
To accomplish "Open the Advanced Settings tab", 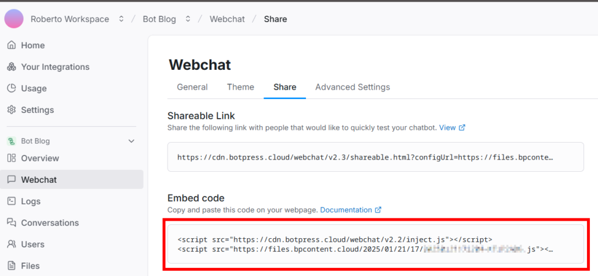I will point(353,87).
